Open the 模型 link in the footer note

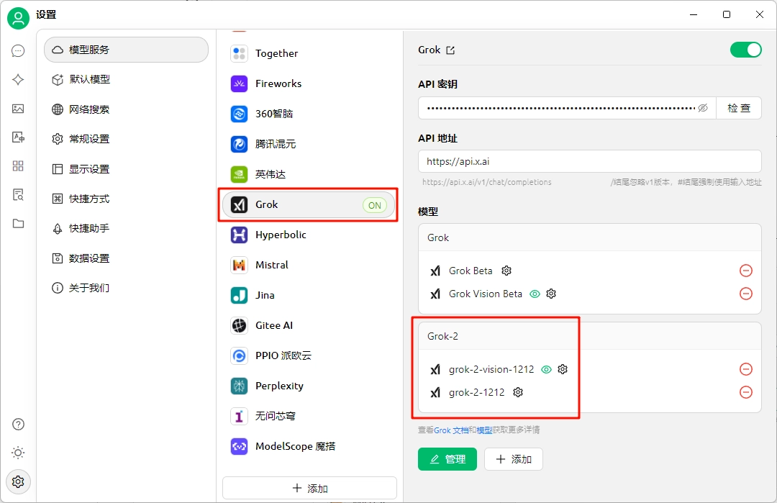pos(484,430)
